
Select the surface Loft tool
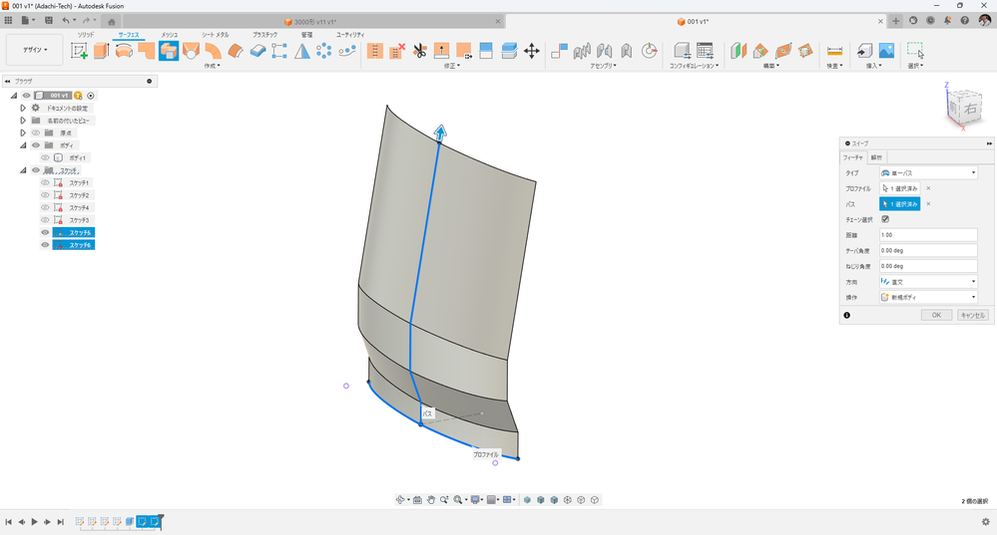(x=191, y=51)
